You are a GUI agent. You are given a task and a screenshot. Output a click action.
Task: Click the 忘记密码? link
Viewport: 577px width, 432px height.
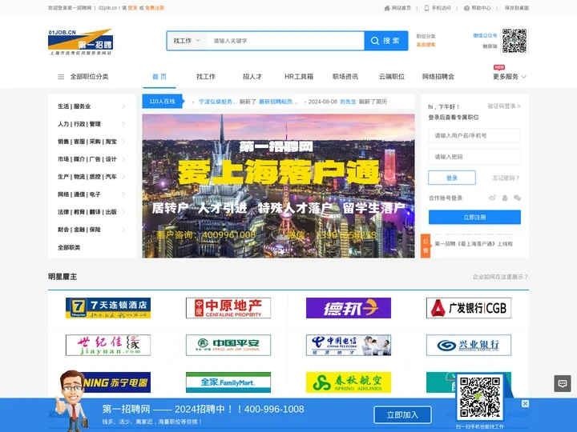pyautogui.click(x=506, y=178)
